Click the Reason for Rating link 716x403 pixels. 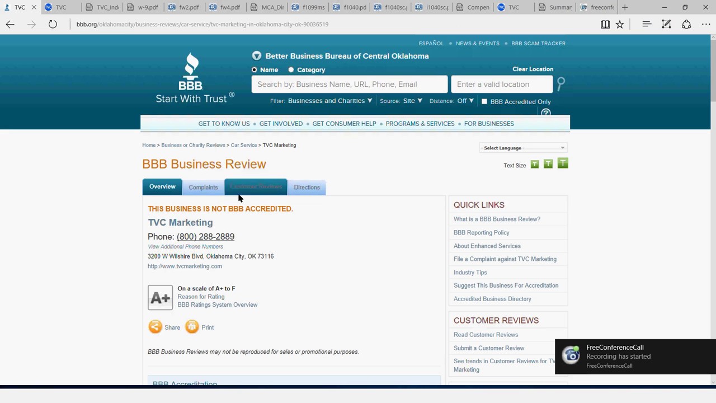point(201,297)
